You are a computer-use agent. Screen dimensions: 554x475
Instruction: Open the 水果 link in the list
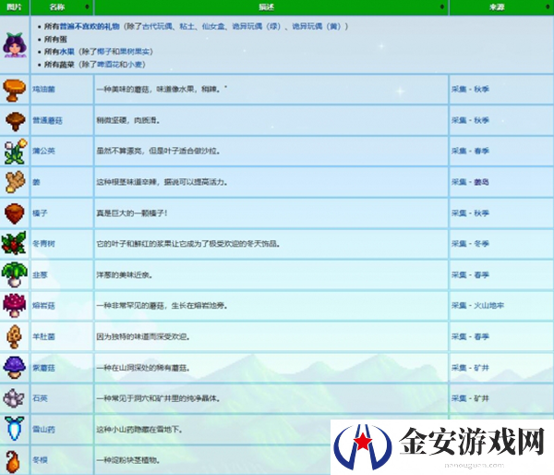coord(66,52)
